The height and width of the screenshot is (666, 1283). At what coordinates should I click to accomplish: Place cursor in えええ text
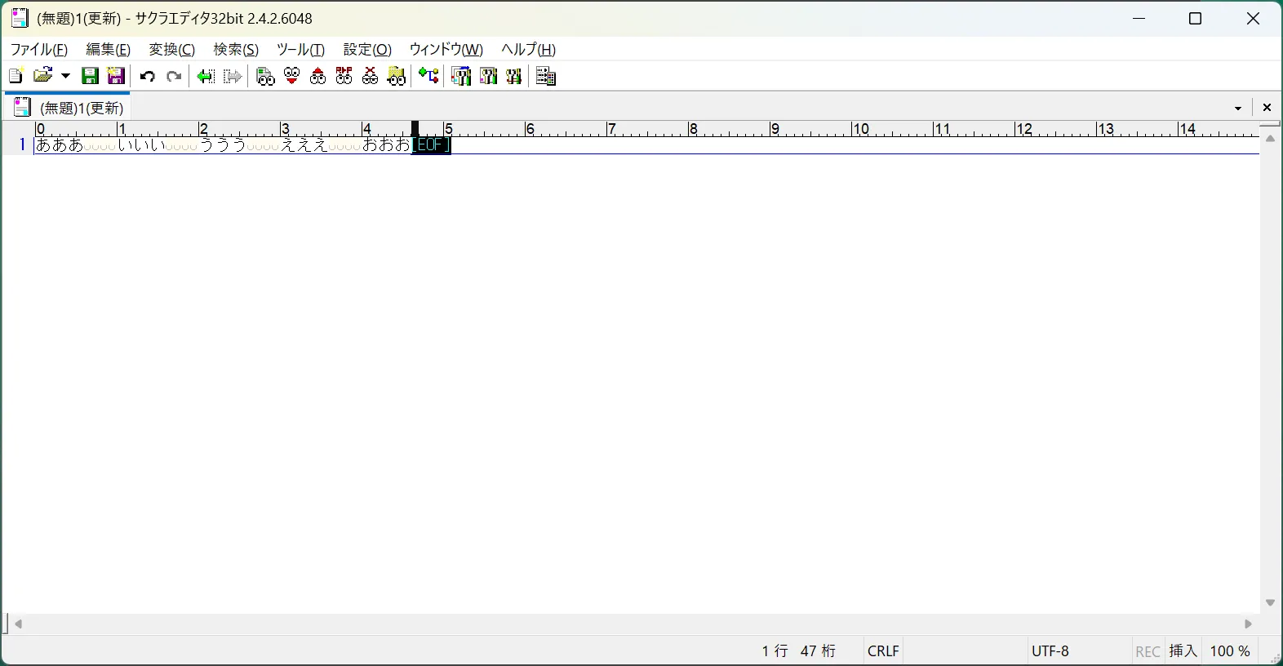point(304,145)
